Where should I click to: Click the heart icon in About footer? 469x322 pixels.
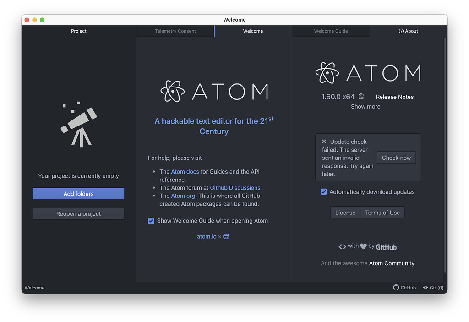pos(363,246)
